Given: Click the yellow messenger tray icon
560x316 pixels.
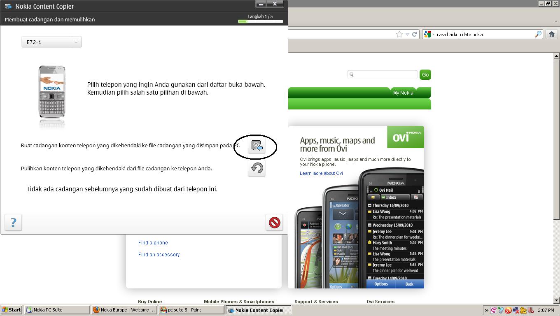Looking at the screenshot, I should [523, 310].
